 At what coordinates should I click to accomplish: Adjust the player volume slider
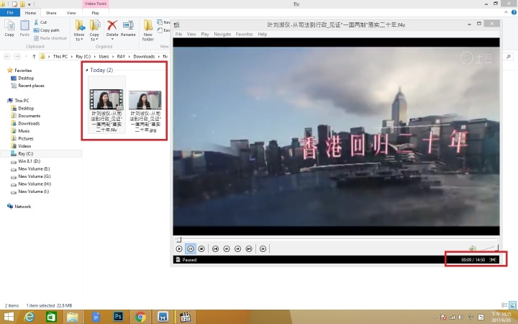pos(489,248)
